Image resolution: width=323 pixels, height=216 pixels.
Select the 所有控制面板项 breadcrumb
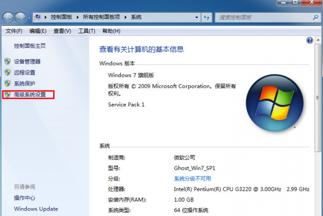tap(101, 17)
